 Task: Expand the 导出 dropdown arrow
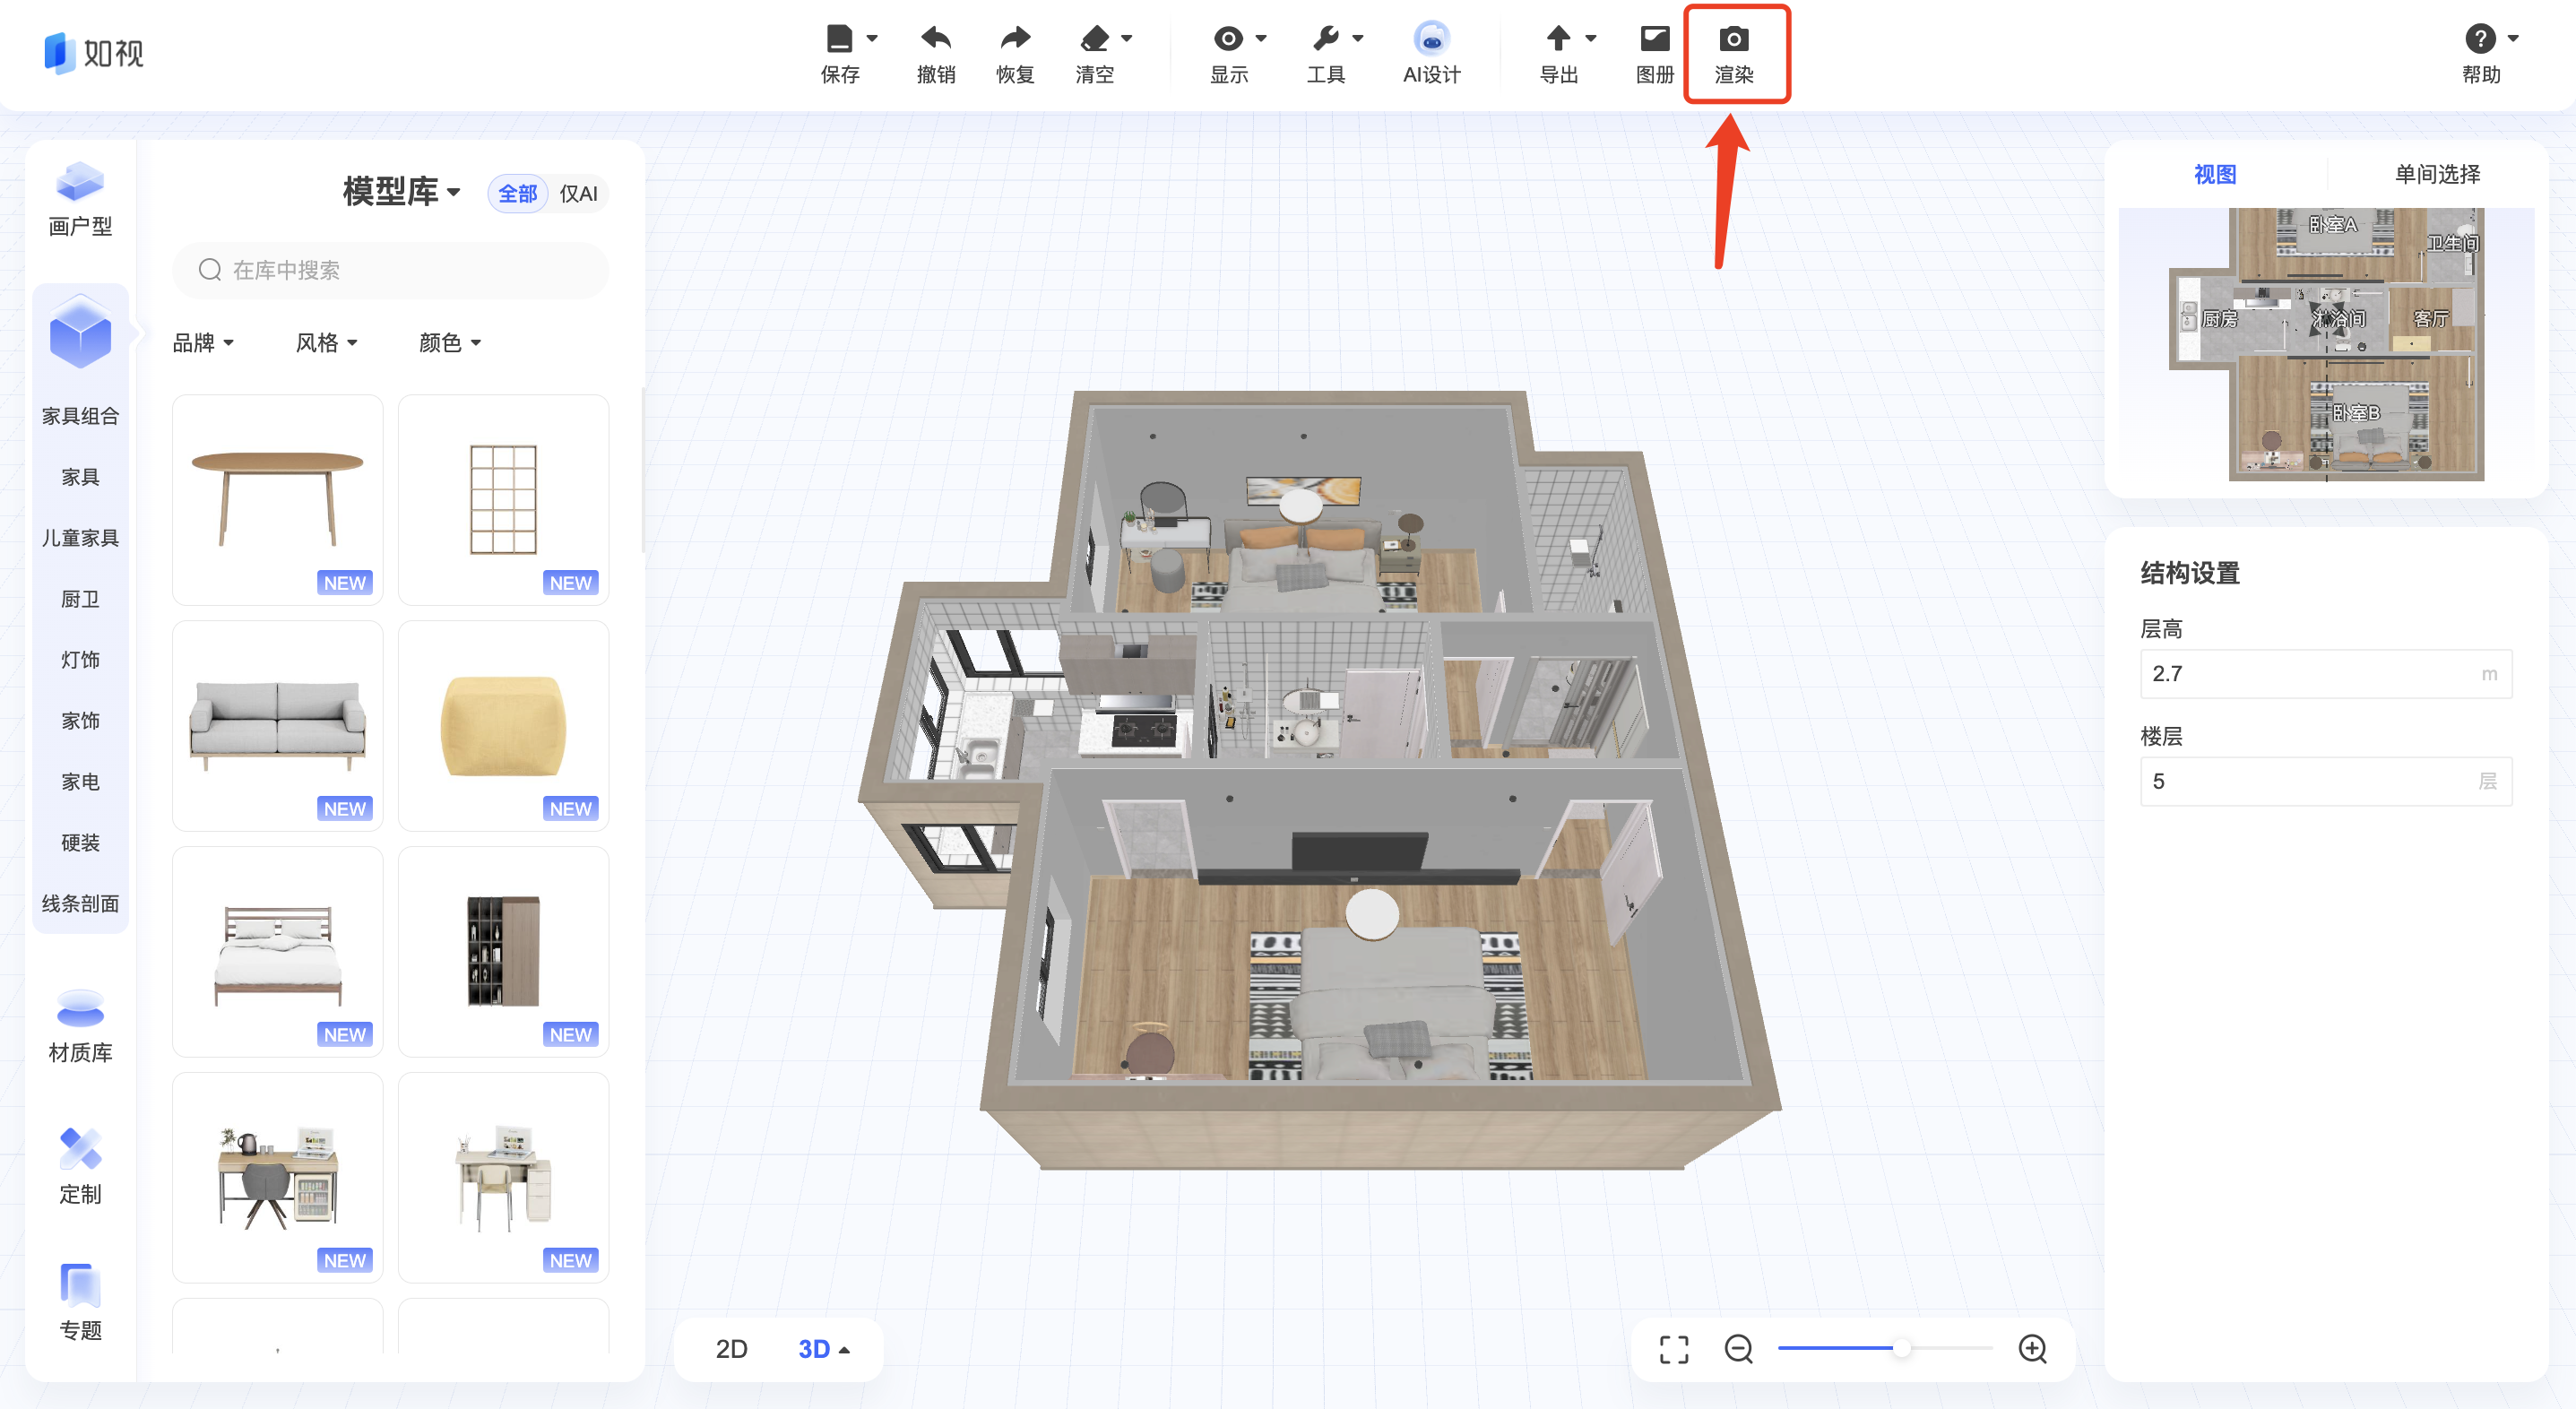click(x=1591, y=38)
